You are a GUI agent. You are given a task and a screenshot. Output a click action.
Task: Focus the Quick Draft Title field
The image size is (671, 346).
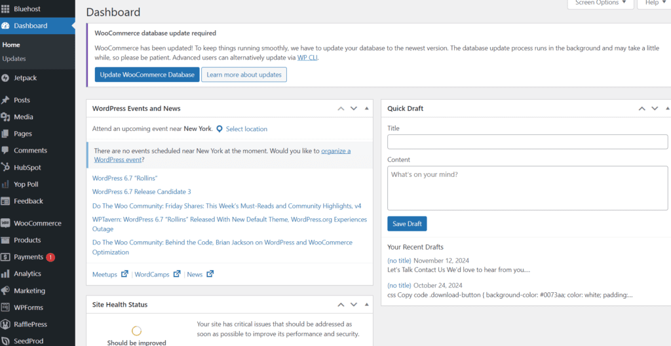[x=527, y=142]
